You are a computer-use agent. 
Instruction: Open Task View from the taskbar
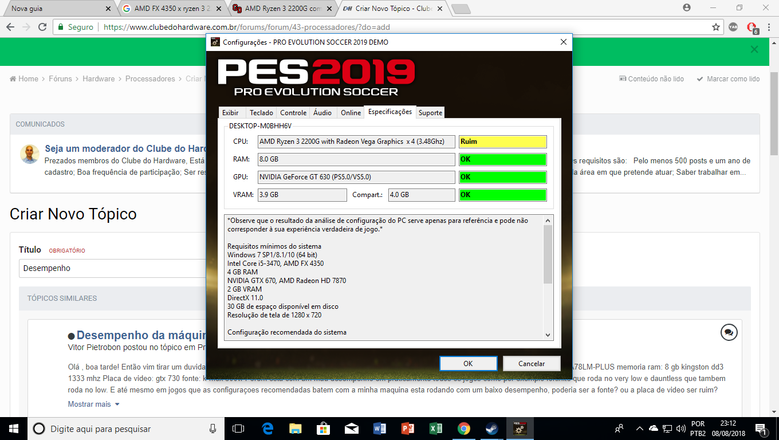point(238,429)
